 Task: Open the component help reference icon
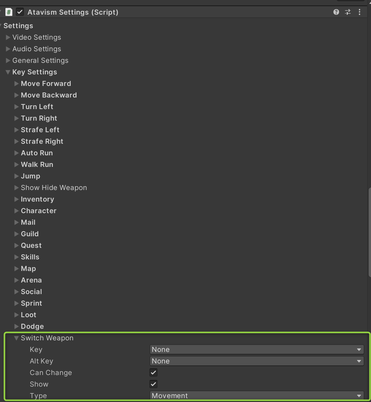336,12
